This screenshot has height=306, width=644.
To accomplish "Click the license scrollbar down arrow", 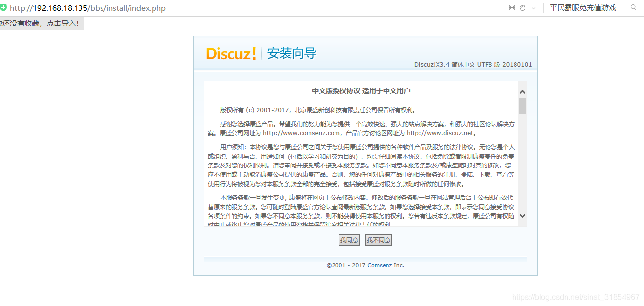I will point(522,215).
